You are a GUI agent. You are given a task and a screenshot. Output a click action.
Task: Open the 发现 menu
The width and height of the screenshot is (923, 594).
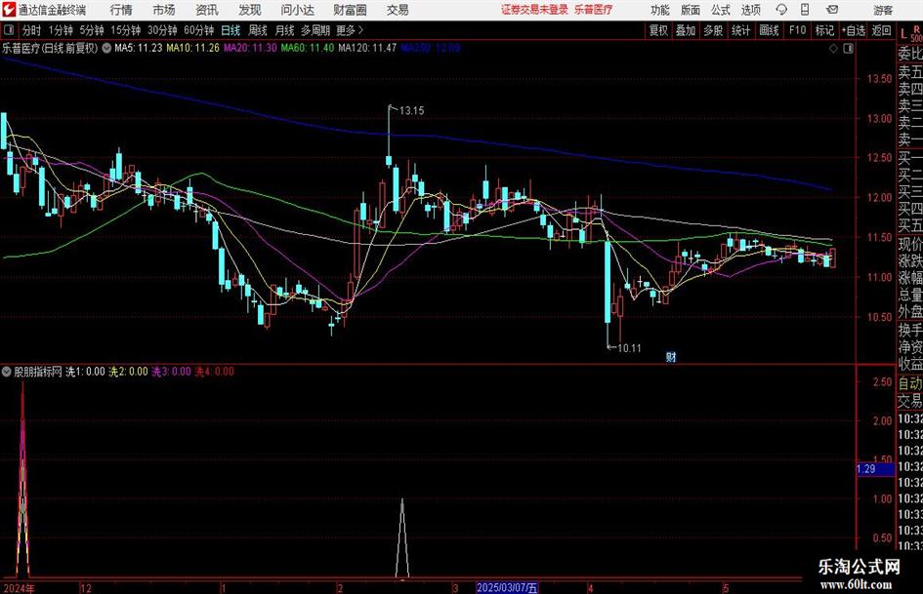click(x=250, y=10)
